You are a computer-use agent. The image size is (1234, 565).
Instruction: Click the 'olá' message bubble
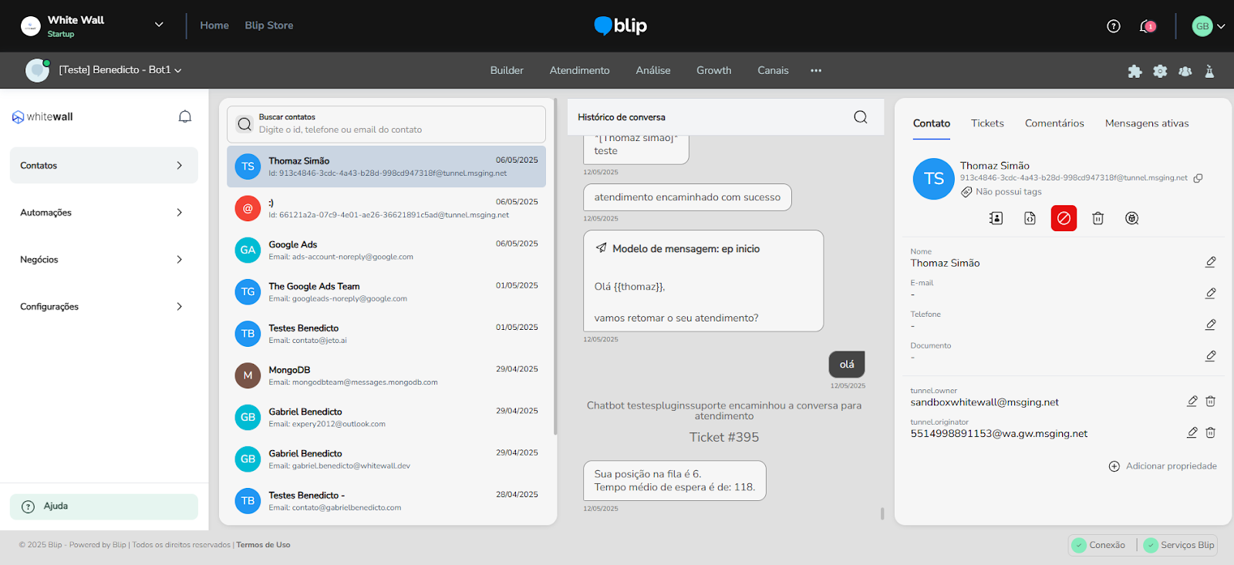point(847,365)
